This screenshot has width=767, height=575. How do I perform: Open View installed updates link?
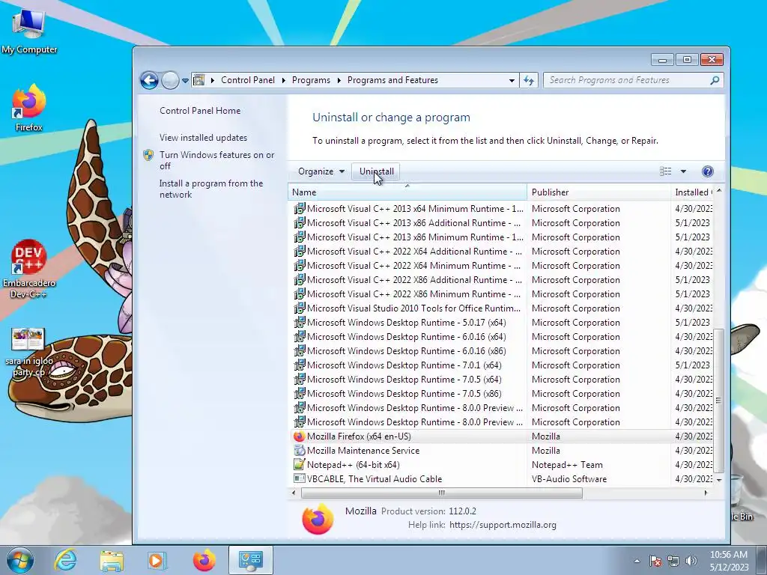(x=203, y=138)
